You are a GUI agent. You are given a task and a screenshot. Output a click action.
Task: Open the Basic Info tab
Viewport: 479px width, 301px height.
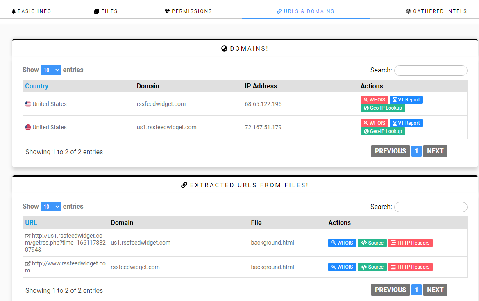[x=32, y=11]
